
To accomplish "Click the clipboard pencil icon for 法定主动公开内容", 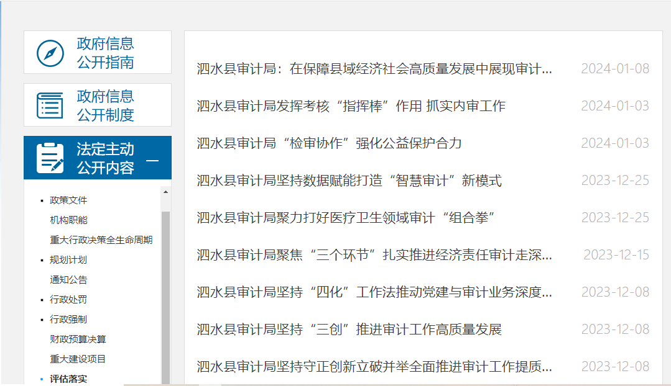I will (x=50, y=158).
